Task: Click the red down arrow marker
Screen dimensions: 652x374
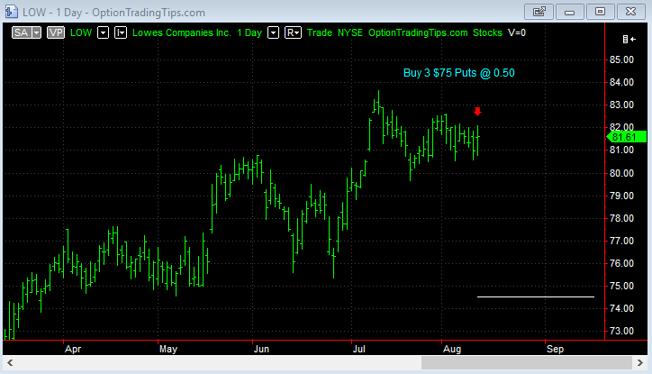Action: (477, 111)
